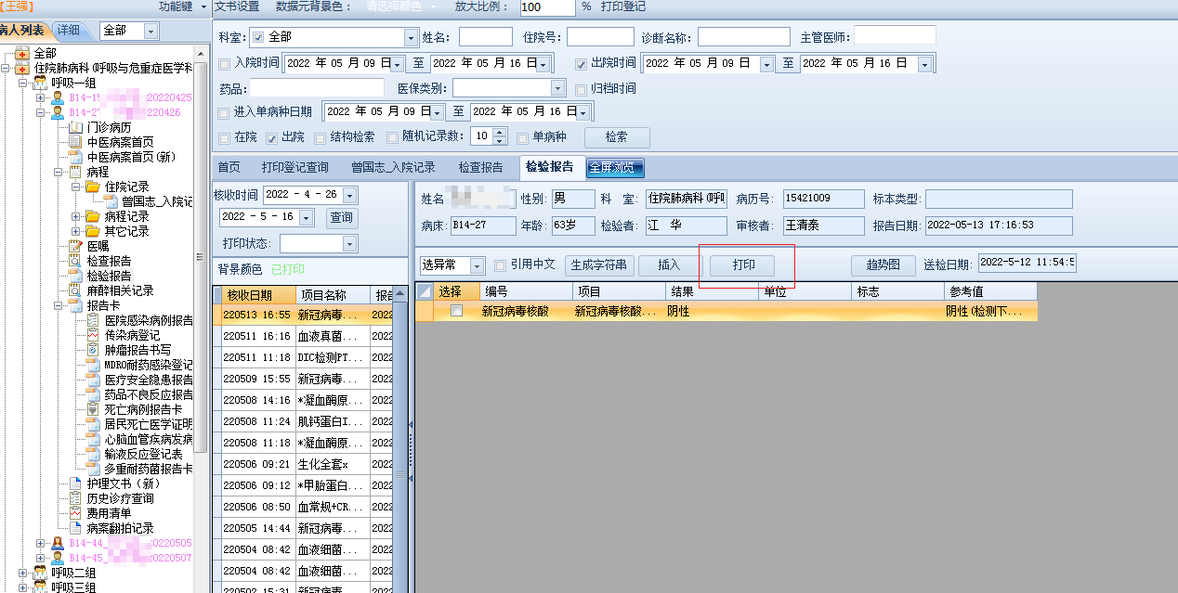
Task: Open the patient list 全部 dropdown
Action: 151,31
